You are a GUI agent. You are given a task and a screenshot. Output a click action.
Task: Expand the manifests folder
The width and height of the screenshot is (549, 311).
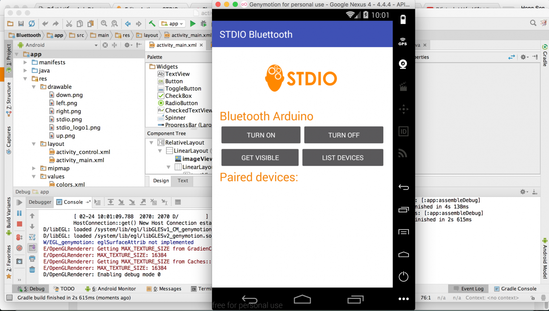pyautogui.click(x=25, y=62)
